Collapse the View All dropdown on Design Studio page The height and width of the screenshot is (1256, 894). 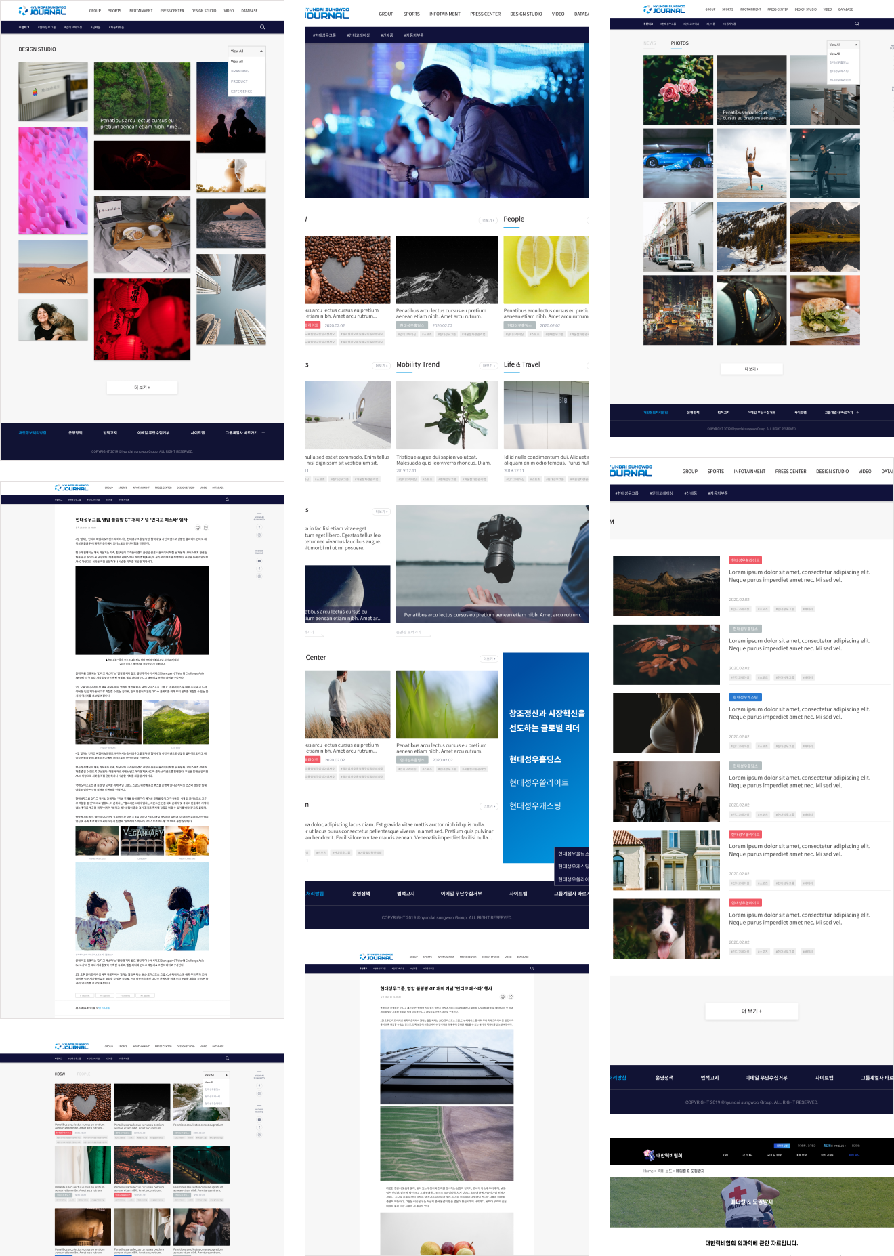(x=247, y=51)
